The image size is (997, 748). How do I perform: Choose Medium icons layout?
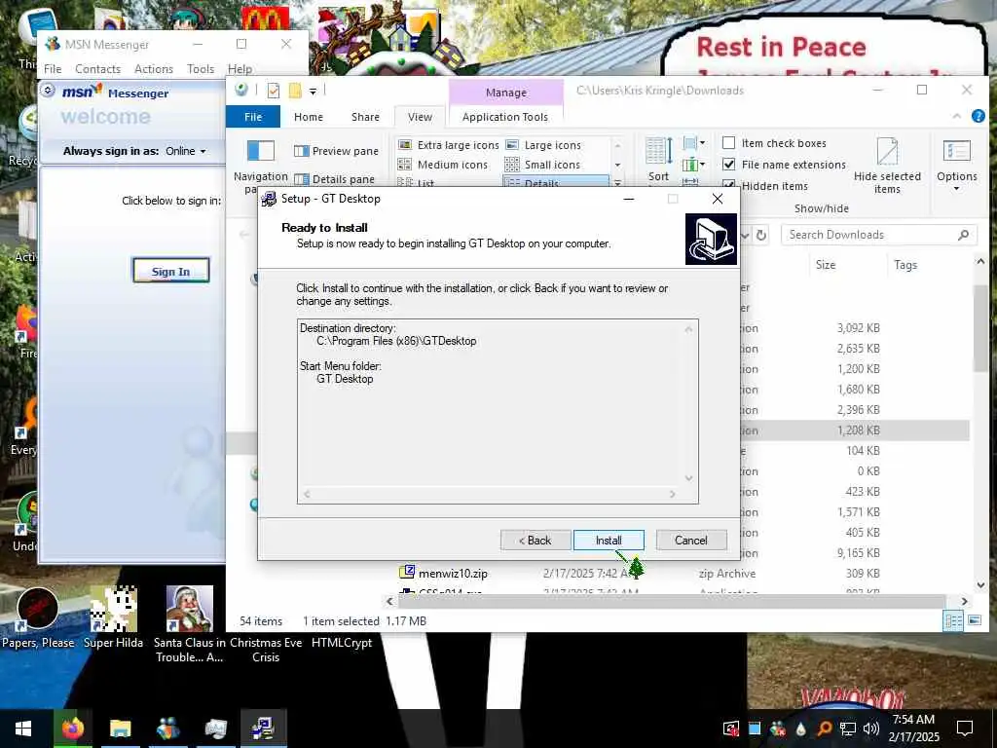pos(443,165)
